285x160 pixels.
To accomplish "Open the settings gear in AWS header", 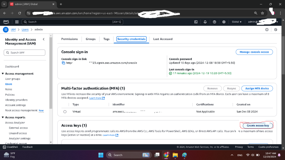I will click(224, 22).
